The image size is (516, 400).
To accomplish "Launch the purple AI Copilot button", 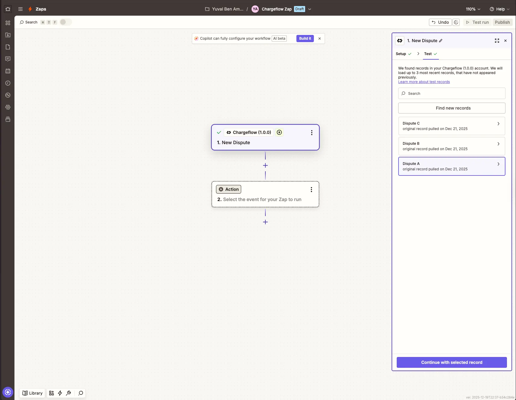I will click(x=8, y=392).
